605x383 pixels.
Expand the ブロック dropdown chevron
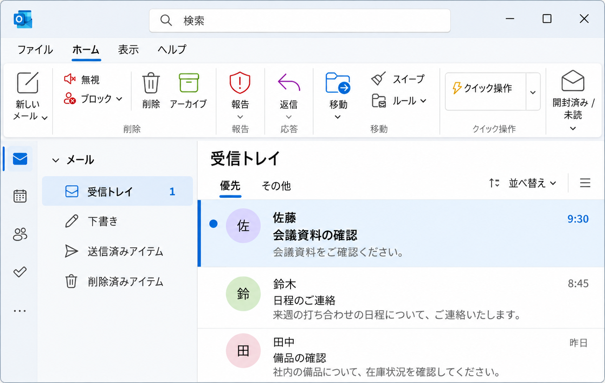coord(119,99)
